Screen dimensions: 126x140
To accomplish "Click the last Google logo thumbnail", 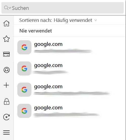I will tap(24, 111).
